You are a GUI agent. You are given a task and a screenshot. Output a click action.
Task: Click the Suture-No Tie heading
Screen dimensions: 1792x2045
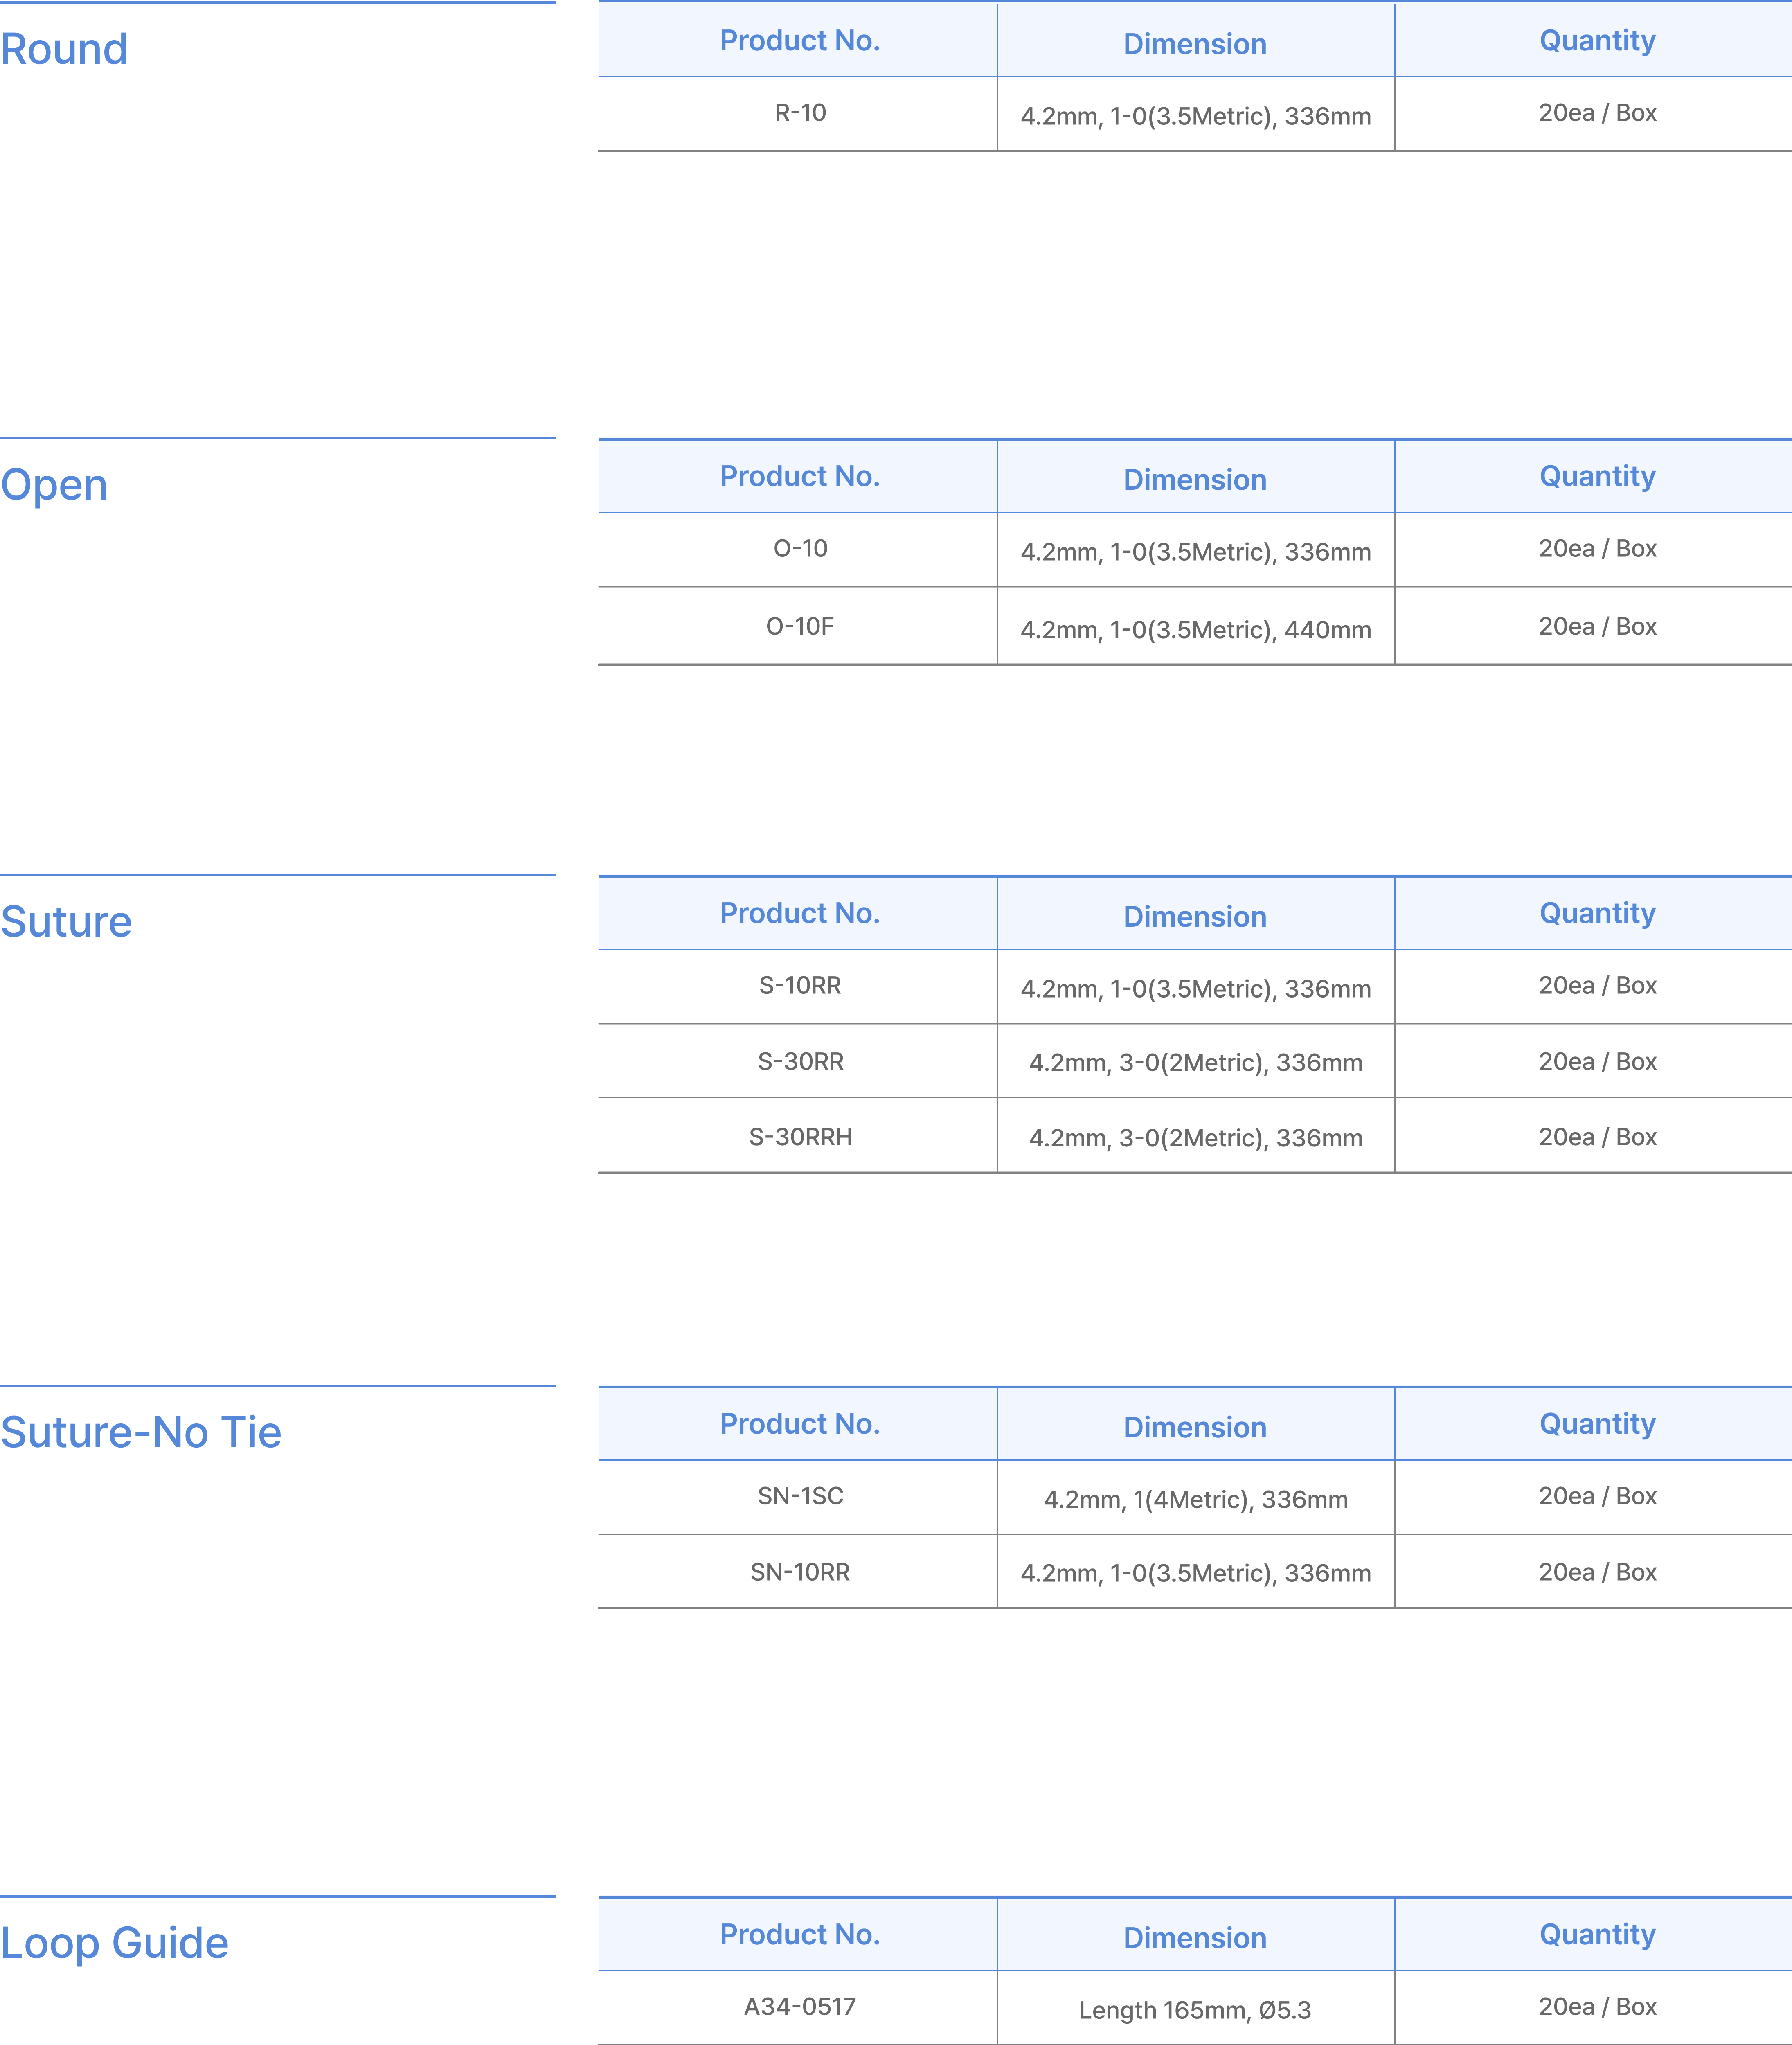tap(141, 1433)
